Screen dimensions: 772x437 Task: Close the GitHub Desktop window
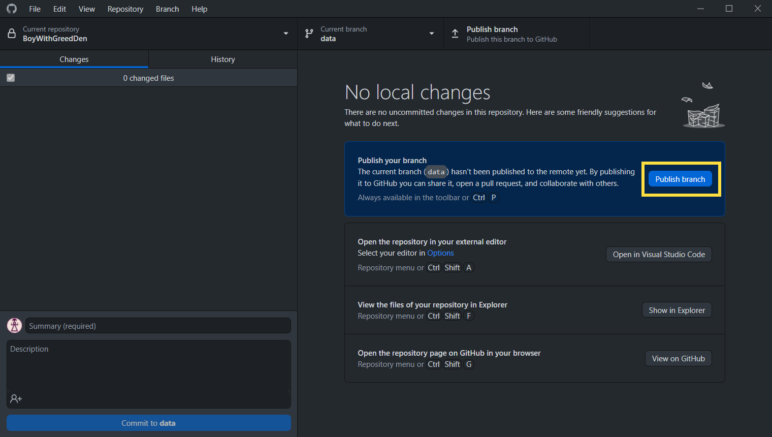point(758,9)
